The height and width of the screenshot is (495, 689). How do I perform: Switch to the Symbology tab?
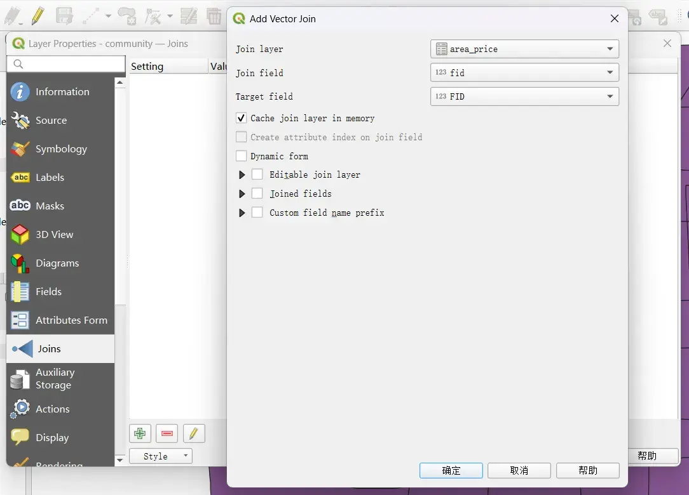60,148
